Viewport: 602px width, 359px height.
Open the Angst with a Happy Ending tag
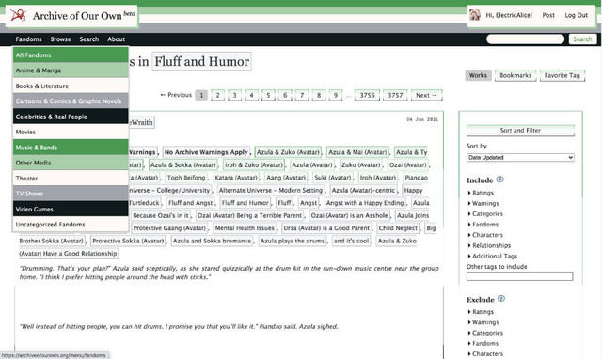(365, 203)
